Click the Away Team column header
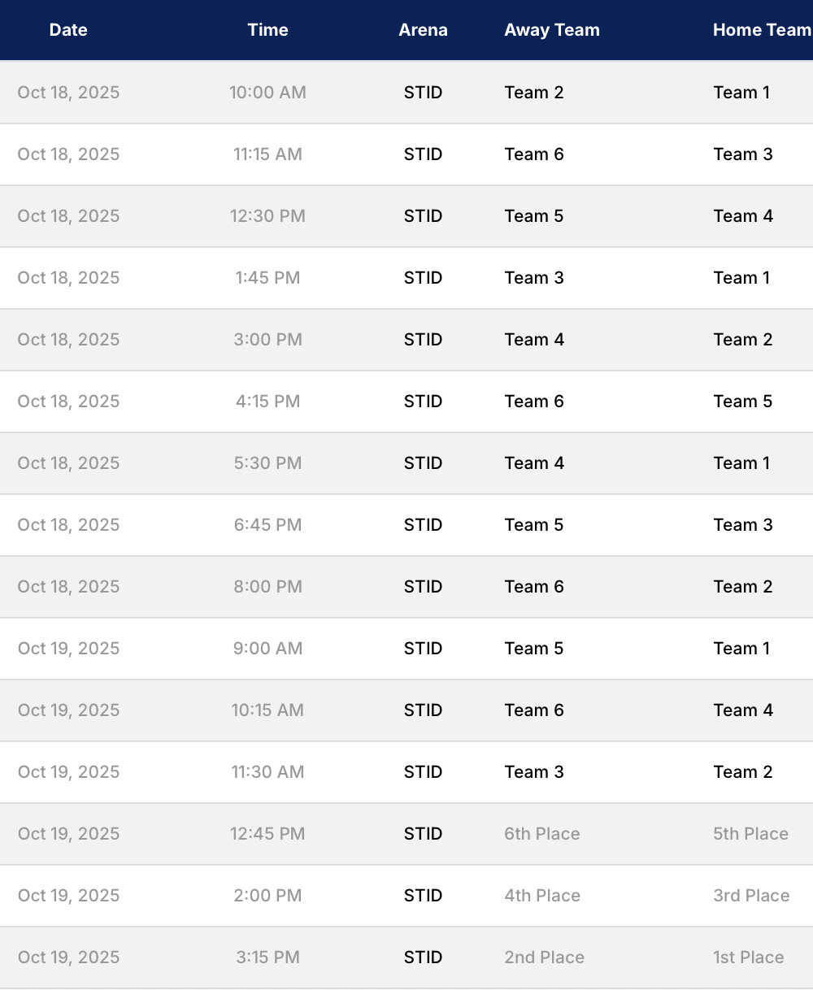 click(552, 30)
